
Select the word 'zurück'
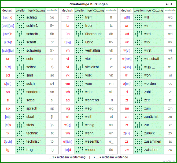pos(149,133)
